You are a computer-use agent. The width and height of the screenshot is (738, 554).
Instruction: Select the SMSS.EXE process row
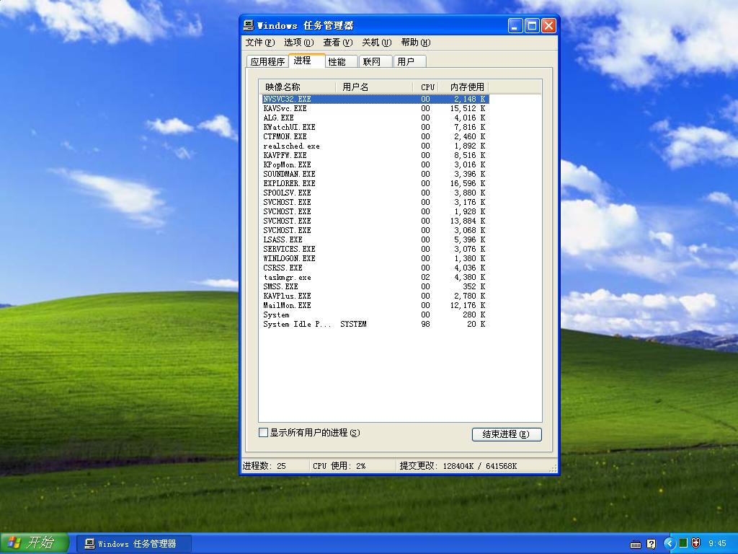point(375,286)
